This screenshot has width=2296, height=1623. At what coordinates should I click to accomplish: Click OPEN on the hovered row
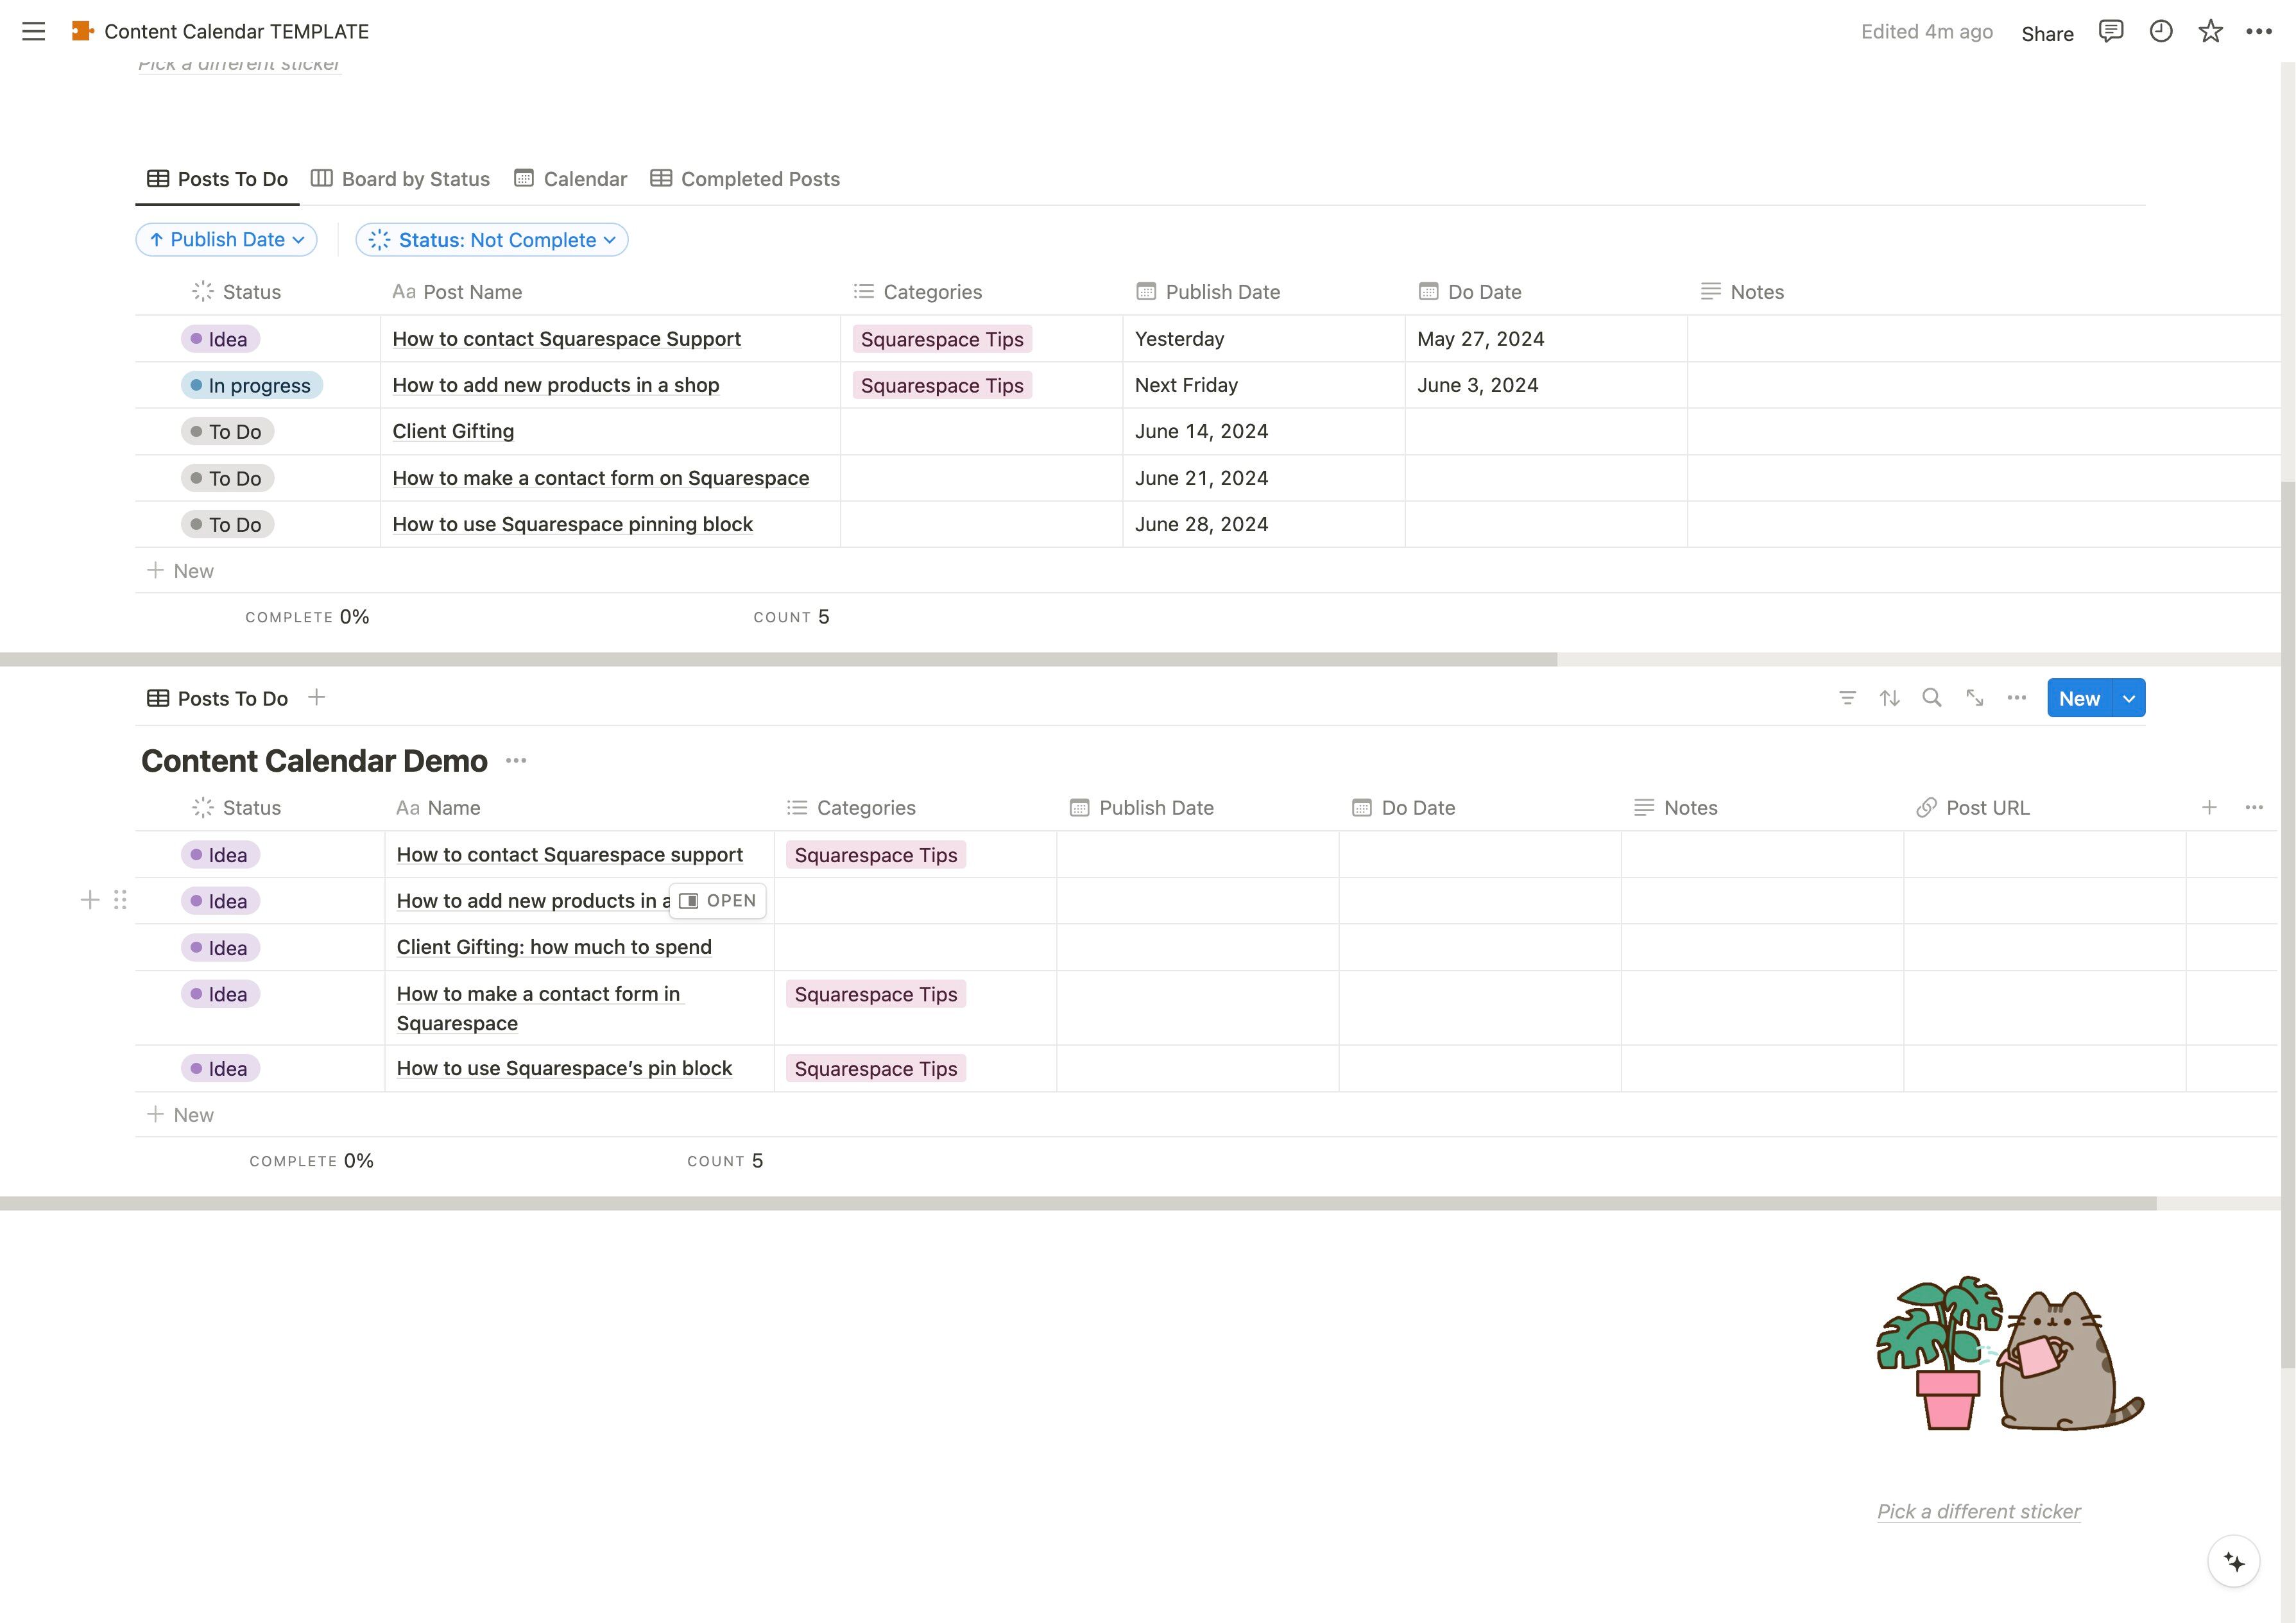click(x=718, y=901)
